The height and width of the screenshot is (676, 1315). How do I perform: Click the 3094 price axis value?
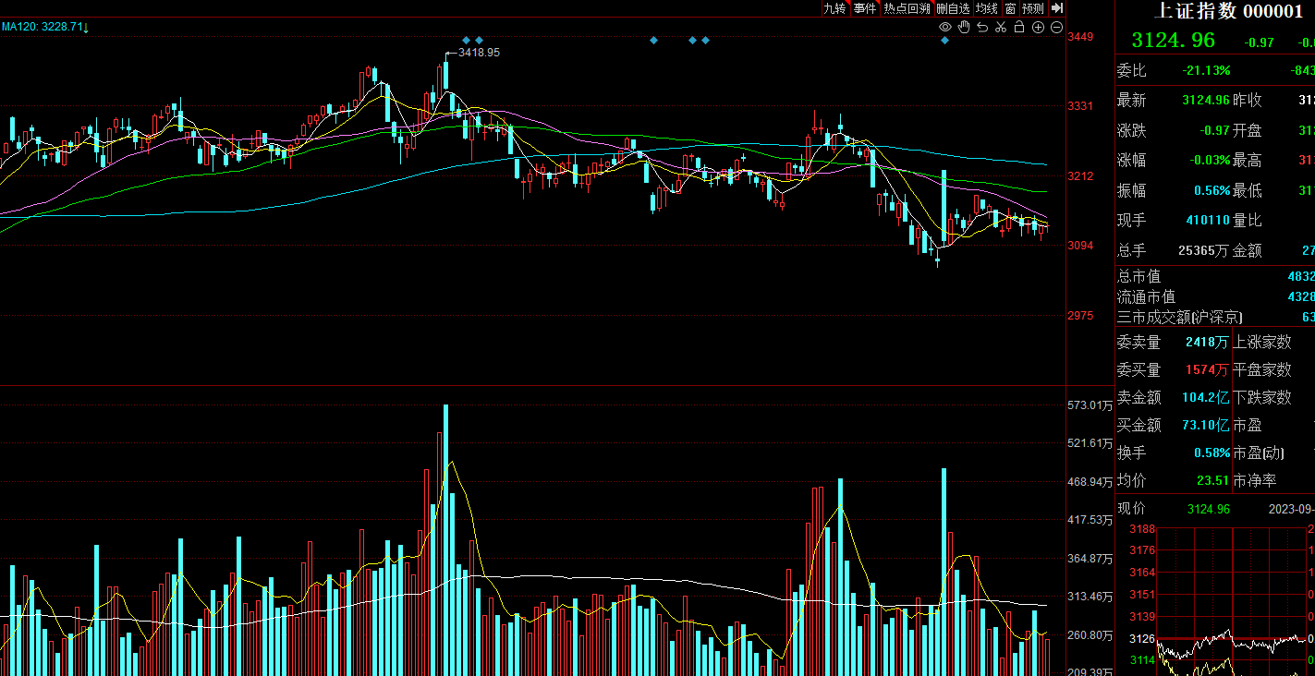1080,246
